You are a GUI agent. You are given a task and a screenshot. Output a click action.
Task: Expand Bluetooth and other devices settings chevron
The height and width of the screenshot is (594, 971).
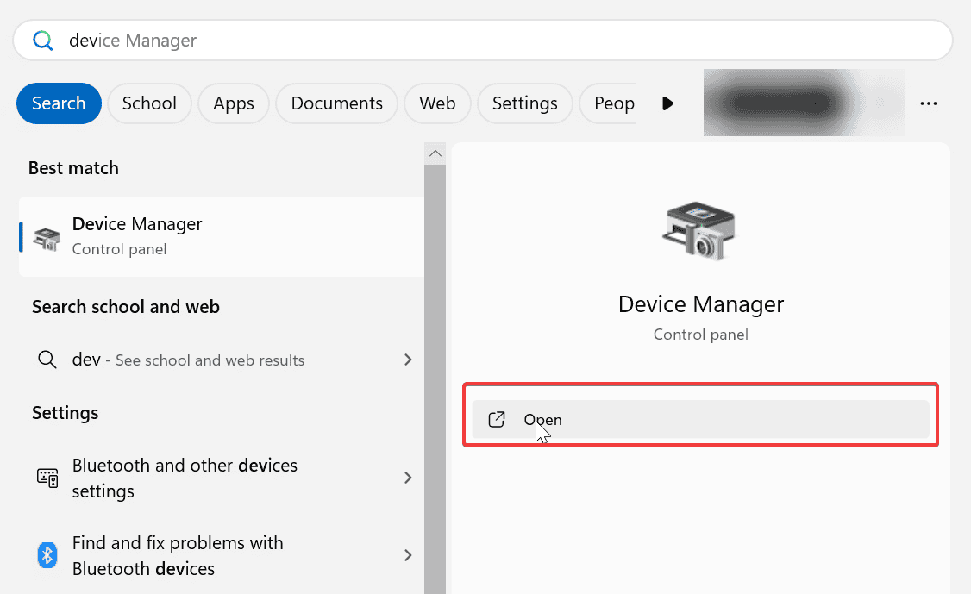tap(408, 478)
